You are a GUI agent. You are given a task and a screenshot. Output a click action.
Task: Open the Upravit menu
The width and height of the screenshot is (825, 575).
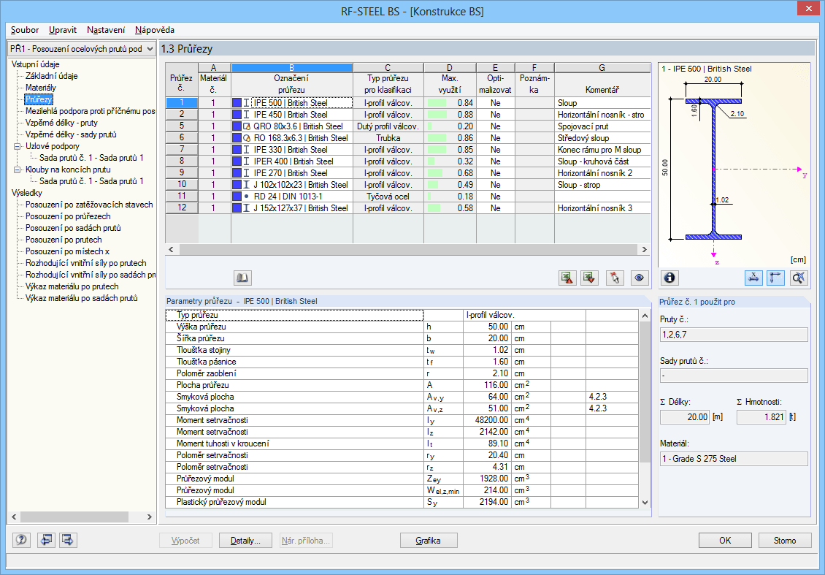tap(63, 30)
